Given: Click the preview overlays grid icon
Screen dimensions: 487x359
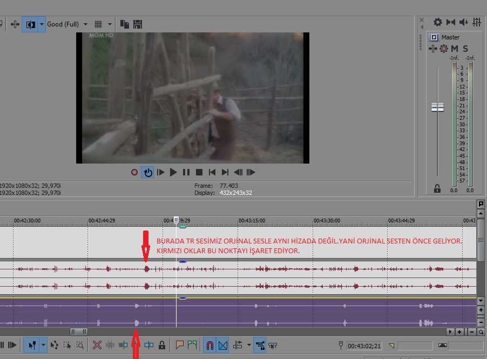Looking at the screenshot, I should click(x=98, y=24).
